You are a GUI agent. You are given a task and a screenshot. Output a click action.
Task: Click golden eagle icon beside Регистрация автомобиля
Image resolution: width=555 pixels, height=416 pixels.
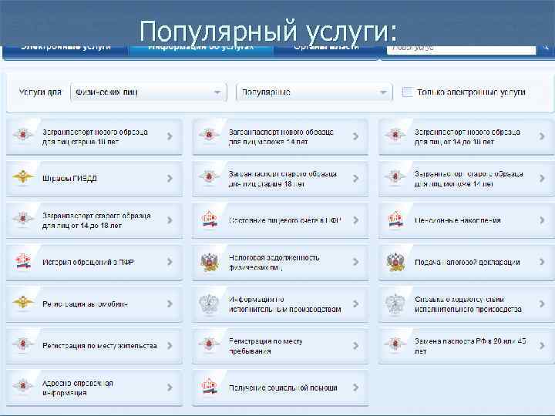23,303
